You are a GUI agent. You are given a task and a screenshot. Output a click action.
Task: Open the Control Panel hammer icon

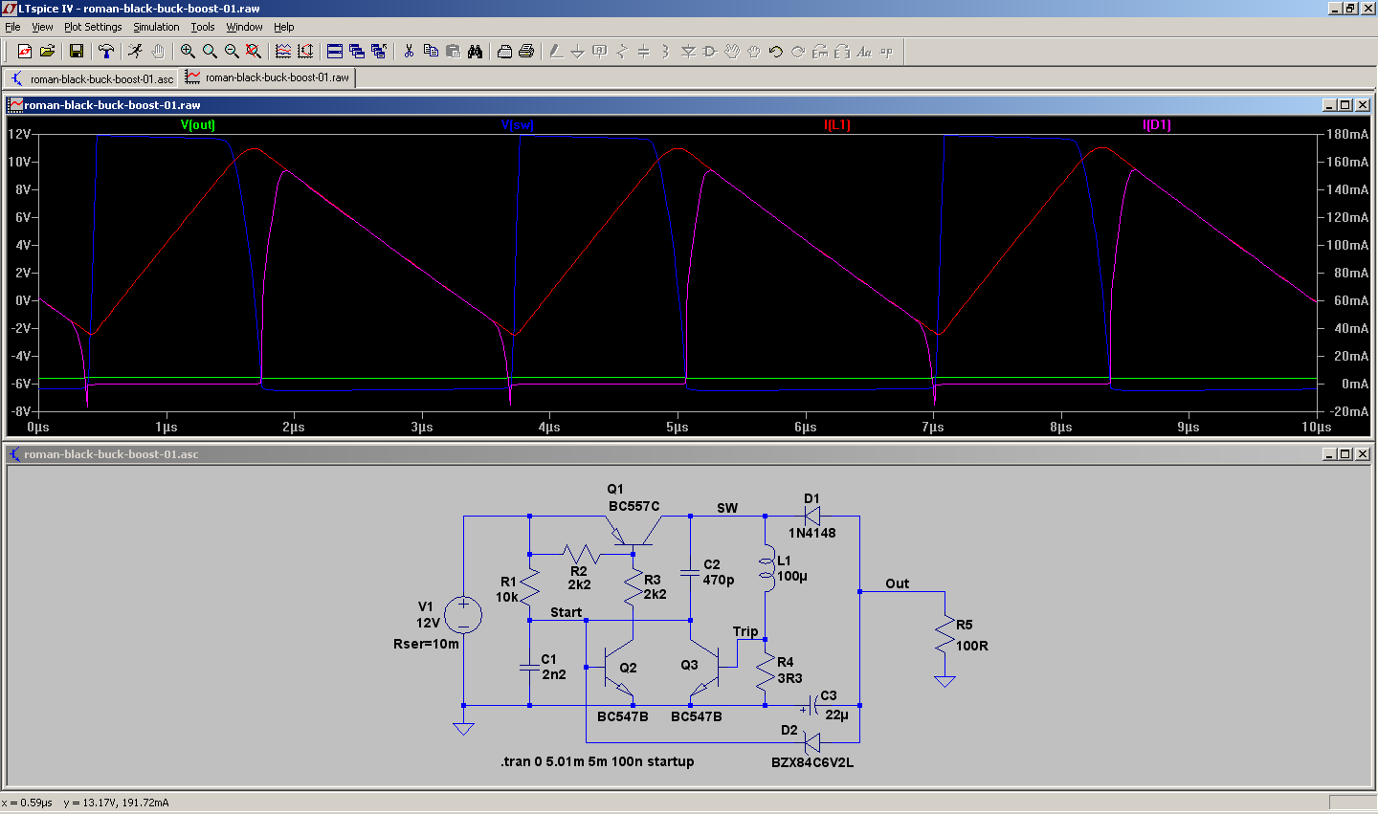[106, 52]
